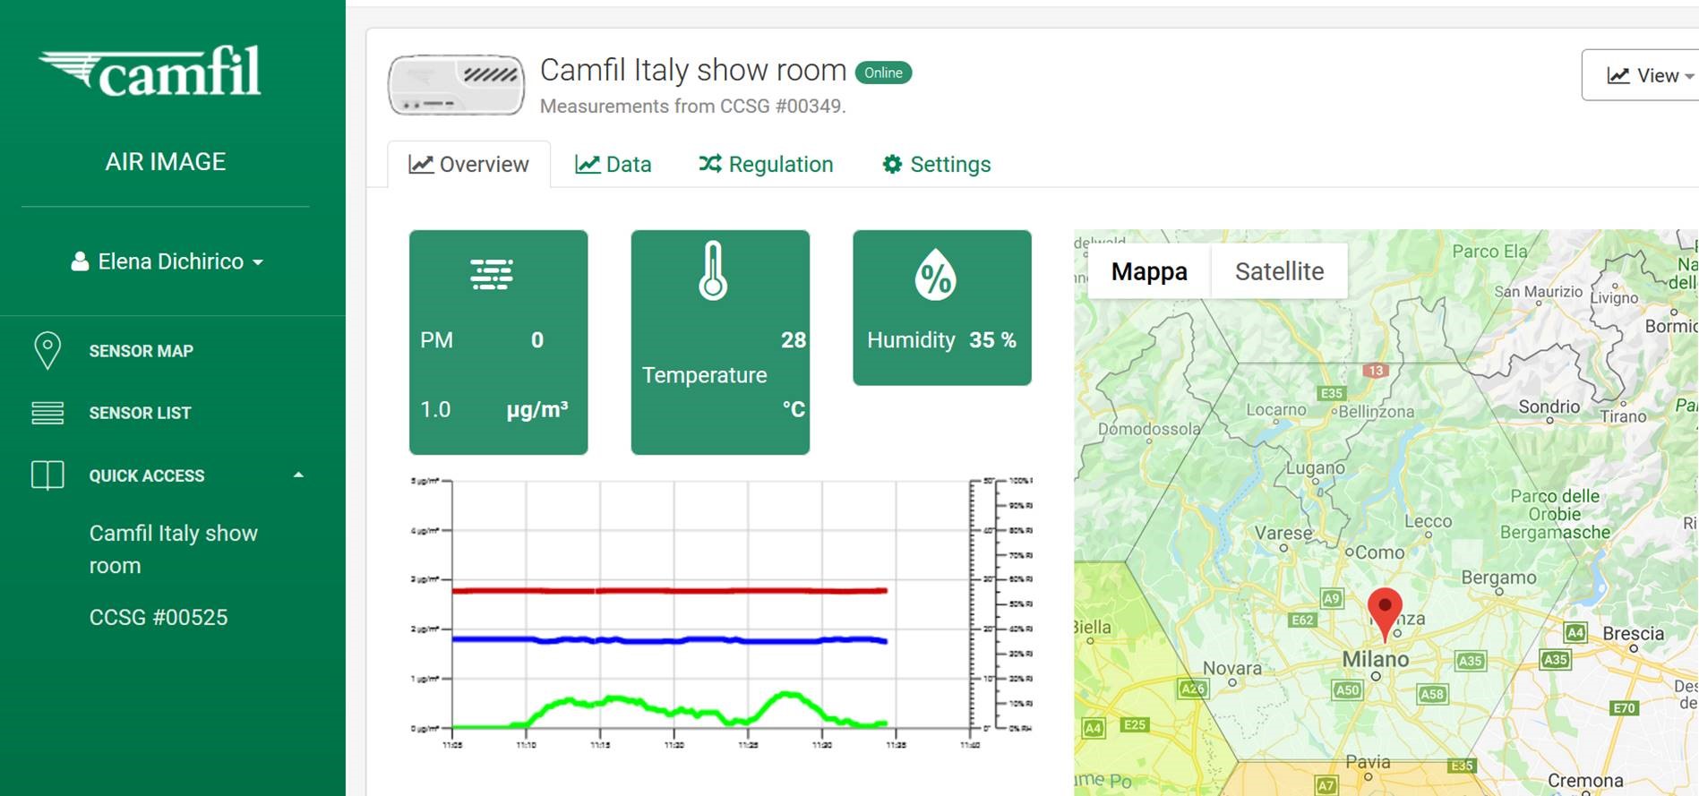Screen dimensions: 1699x796
Task: Click the thermometer icon on Temperature tile
Action: click(x=713, y=270)
